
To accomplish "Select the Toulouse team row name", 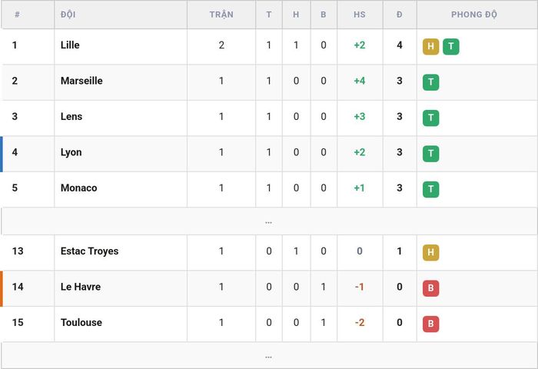I will (81, 322).
